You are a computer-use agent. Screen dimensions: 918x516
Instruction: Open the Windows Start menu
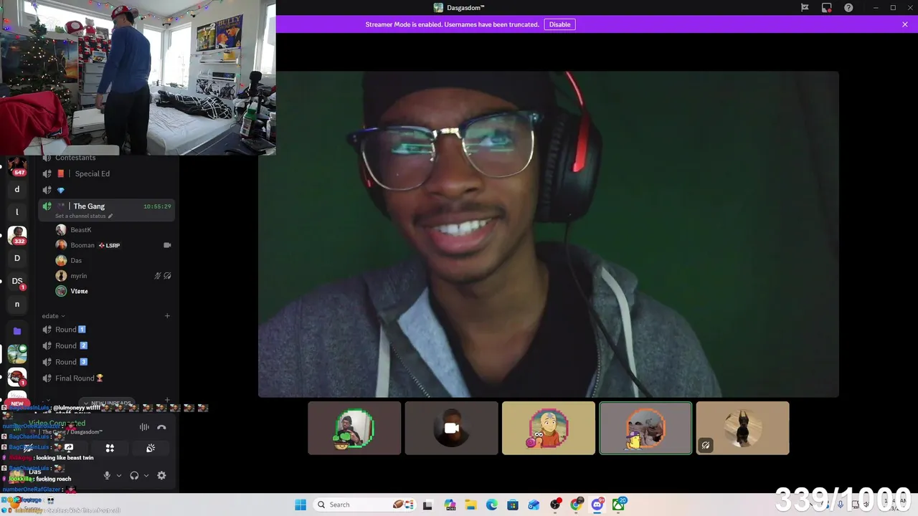[x=301, y=505]
